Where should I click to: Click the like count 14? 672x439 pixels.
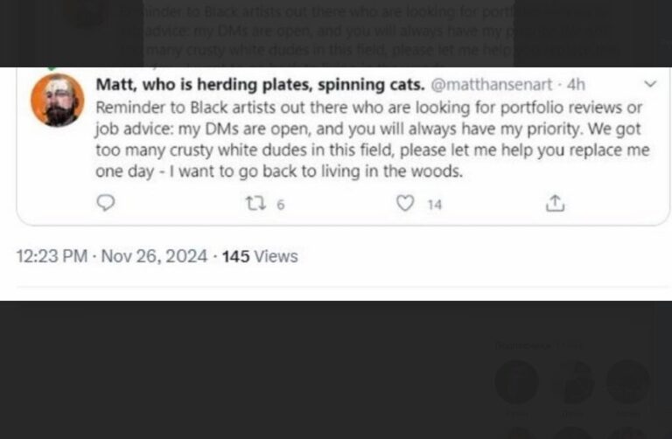click(x=434, y=205)
